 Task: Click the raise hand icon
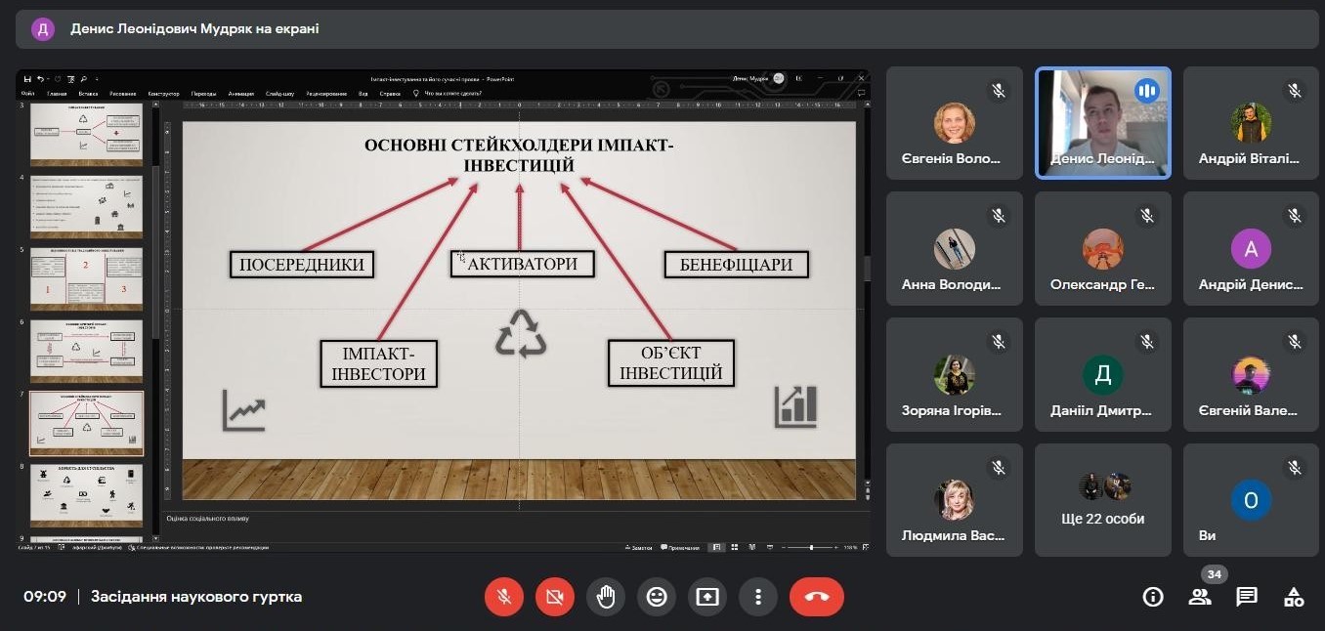[x=606, y=597]
